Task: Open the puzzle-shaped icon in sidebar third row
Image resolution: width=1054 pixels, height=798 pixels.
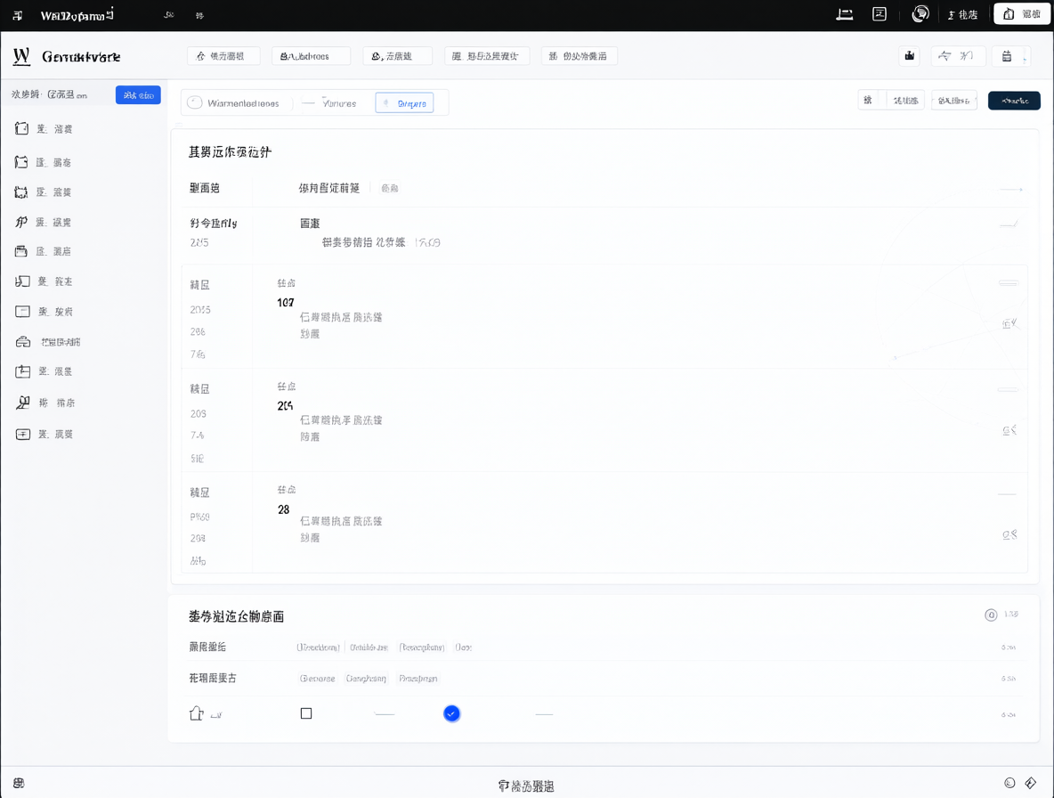Action: point(21,192)
